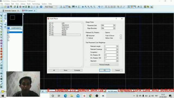Click the Placement Grid input field
The image size is (174, 98).
pos(107,25)
